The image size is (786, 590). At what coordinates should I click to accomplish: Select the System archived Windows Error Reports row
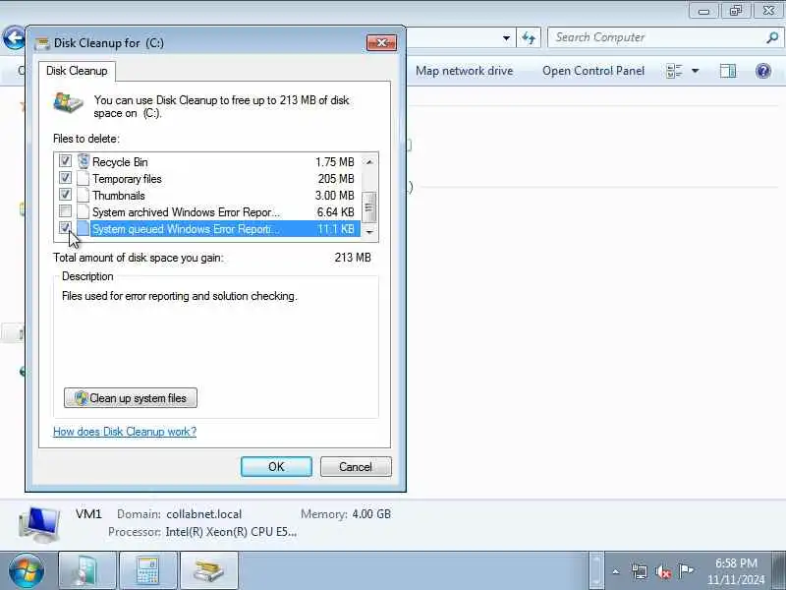(207, 212)
